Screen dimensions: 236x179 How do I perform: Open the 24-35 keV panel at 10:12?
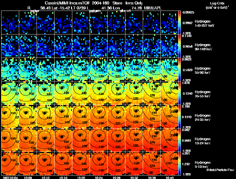[x=46, y=116]
